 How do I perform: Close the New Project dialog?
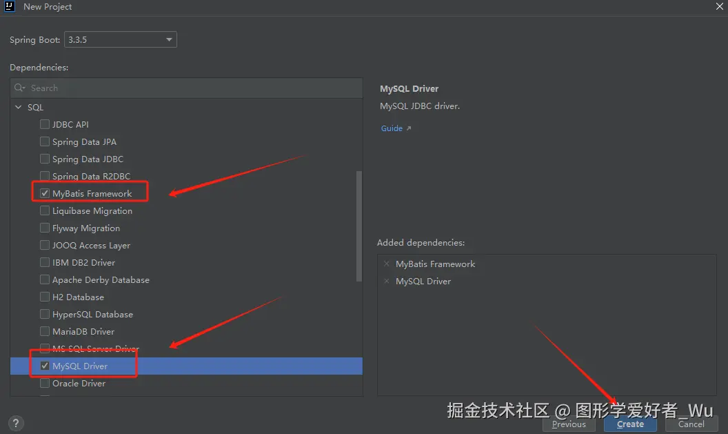tap(719, 6)
